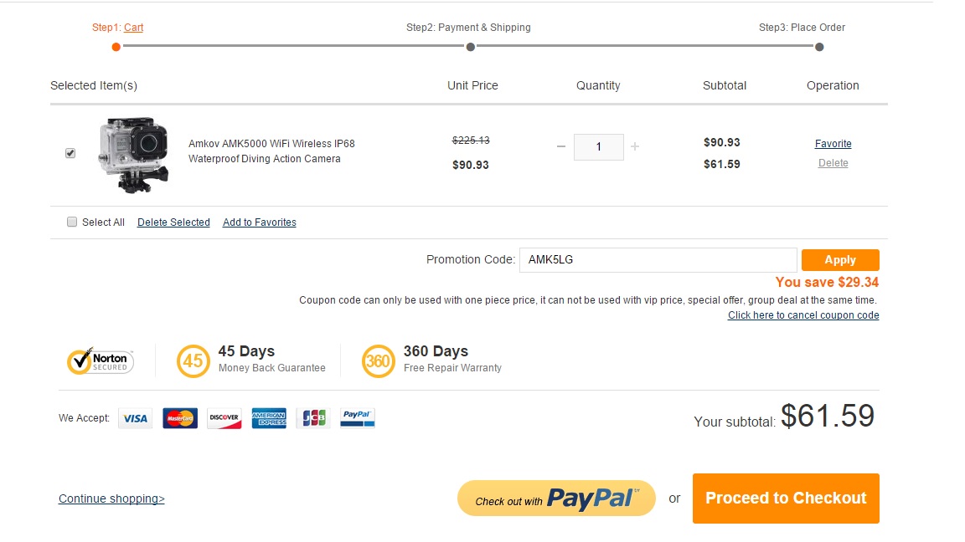Tick the Select All checkbox
This screenshot has height=542, width=965.
[72, 222]
